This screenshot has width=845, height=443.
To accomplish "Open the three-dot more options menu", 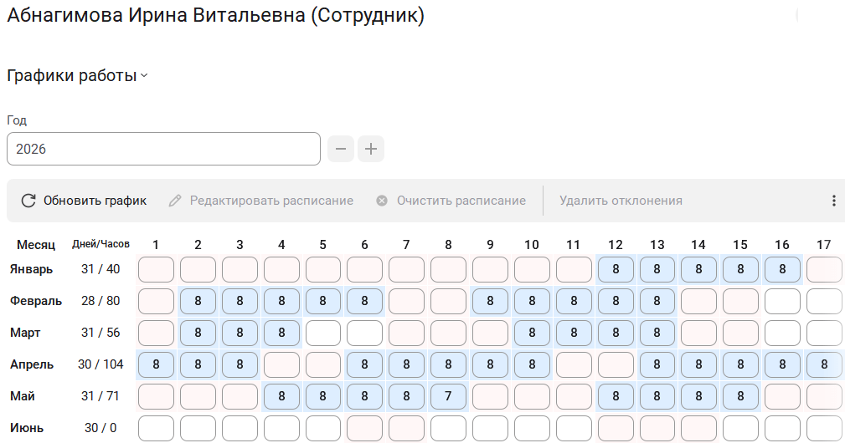I will (x=833, y=201).
